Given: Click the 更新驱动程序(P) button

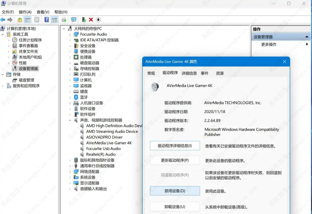Looking at the screenshot, I should [175, 160].
